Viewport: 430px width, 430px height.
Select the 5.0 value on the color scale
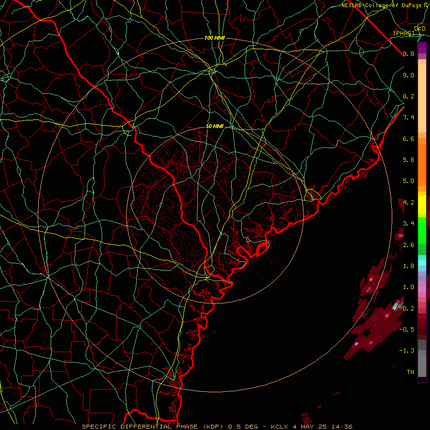pos(408,181)
